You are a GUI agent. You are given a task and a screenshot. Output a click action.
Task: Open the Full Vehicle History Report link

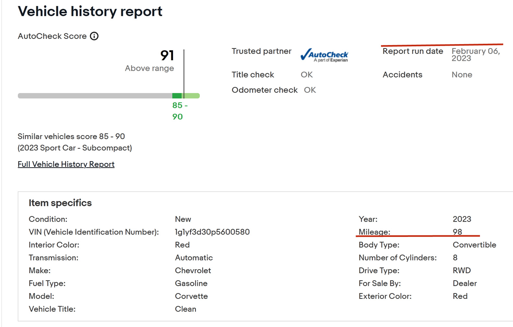tap(66, 164)
